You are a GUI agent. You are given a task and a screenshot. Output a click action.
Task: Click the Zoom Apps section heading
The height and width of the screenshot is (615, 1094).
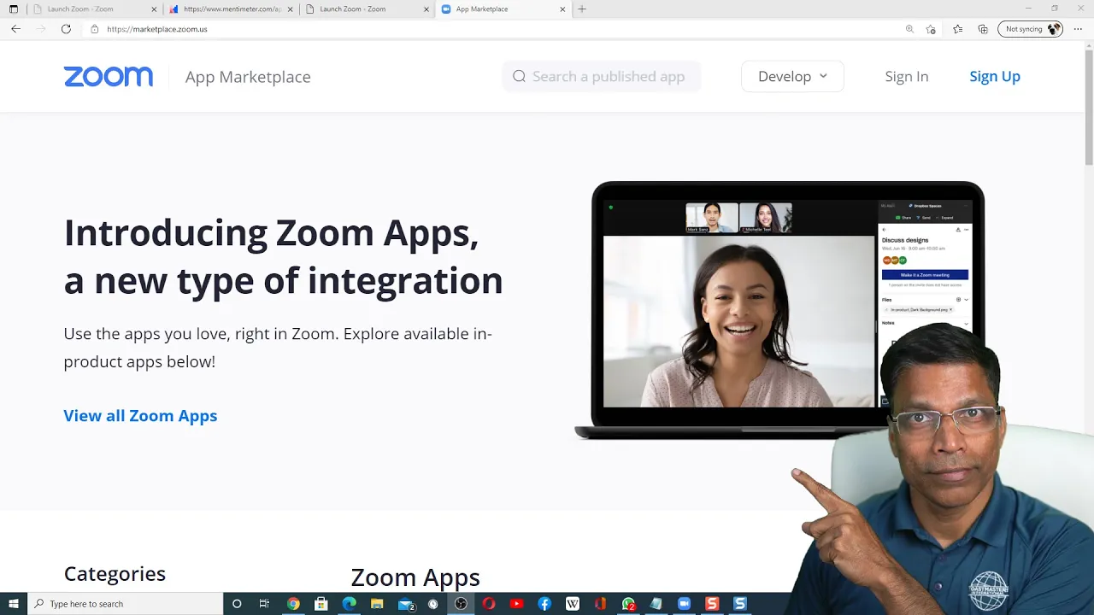click(415, 577)
